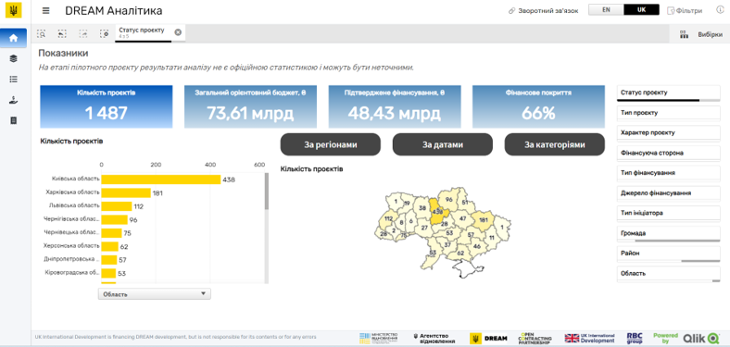The height and width of the screenshot is (347, 730).
Task: Click the Підтверджене фінансування KPI card
Action: click(395, 106)
